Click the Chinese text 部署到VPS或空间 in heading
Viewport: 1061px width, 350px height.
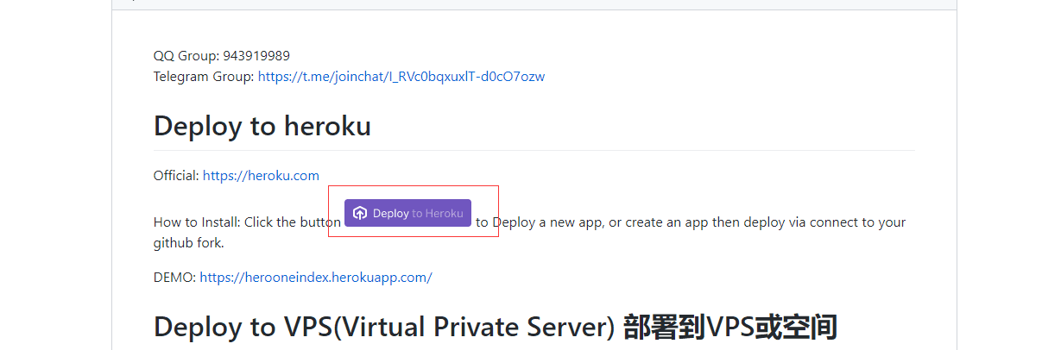pos(729,328)
